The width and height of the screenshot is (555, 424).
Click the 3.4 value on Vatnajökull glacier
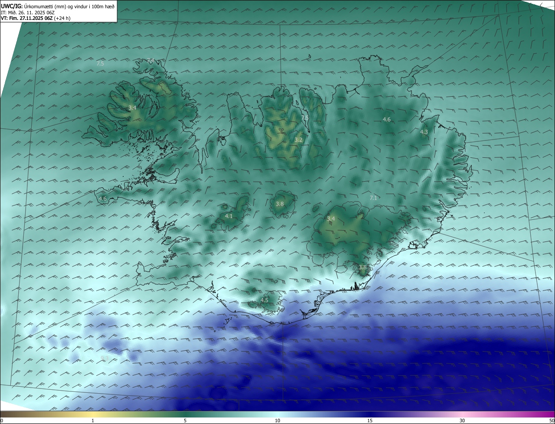click(x=331, y=219)
